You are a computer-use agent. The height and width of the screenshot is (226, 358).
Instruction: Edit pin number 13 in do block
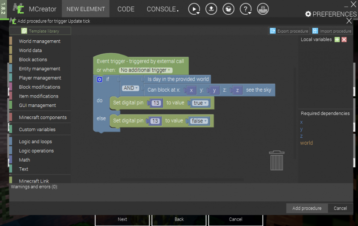click(x=156, y=103)
